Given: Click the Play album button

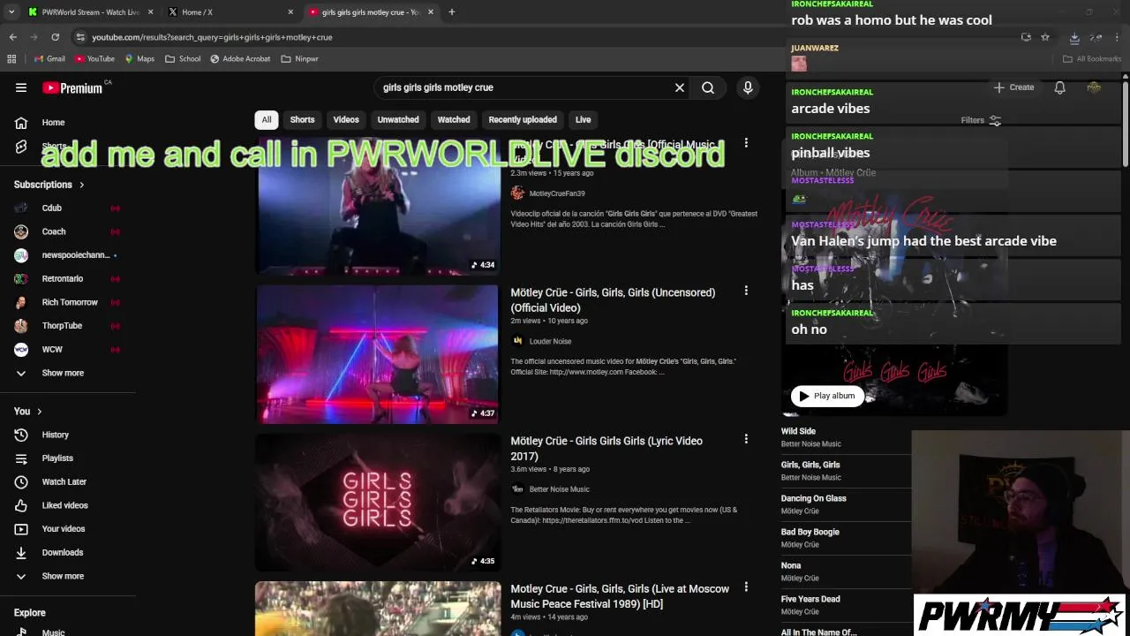Looking at the screenshot, I should tap(827, 396).
